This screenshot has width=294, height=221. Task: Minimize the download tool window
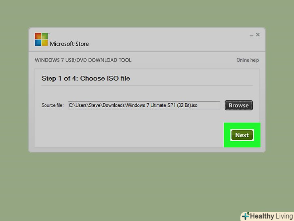[252, 35]
